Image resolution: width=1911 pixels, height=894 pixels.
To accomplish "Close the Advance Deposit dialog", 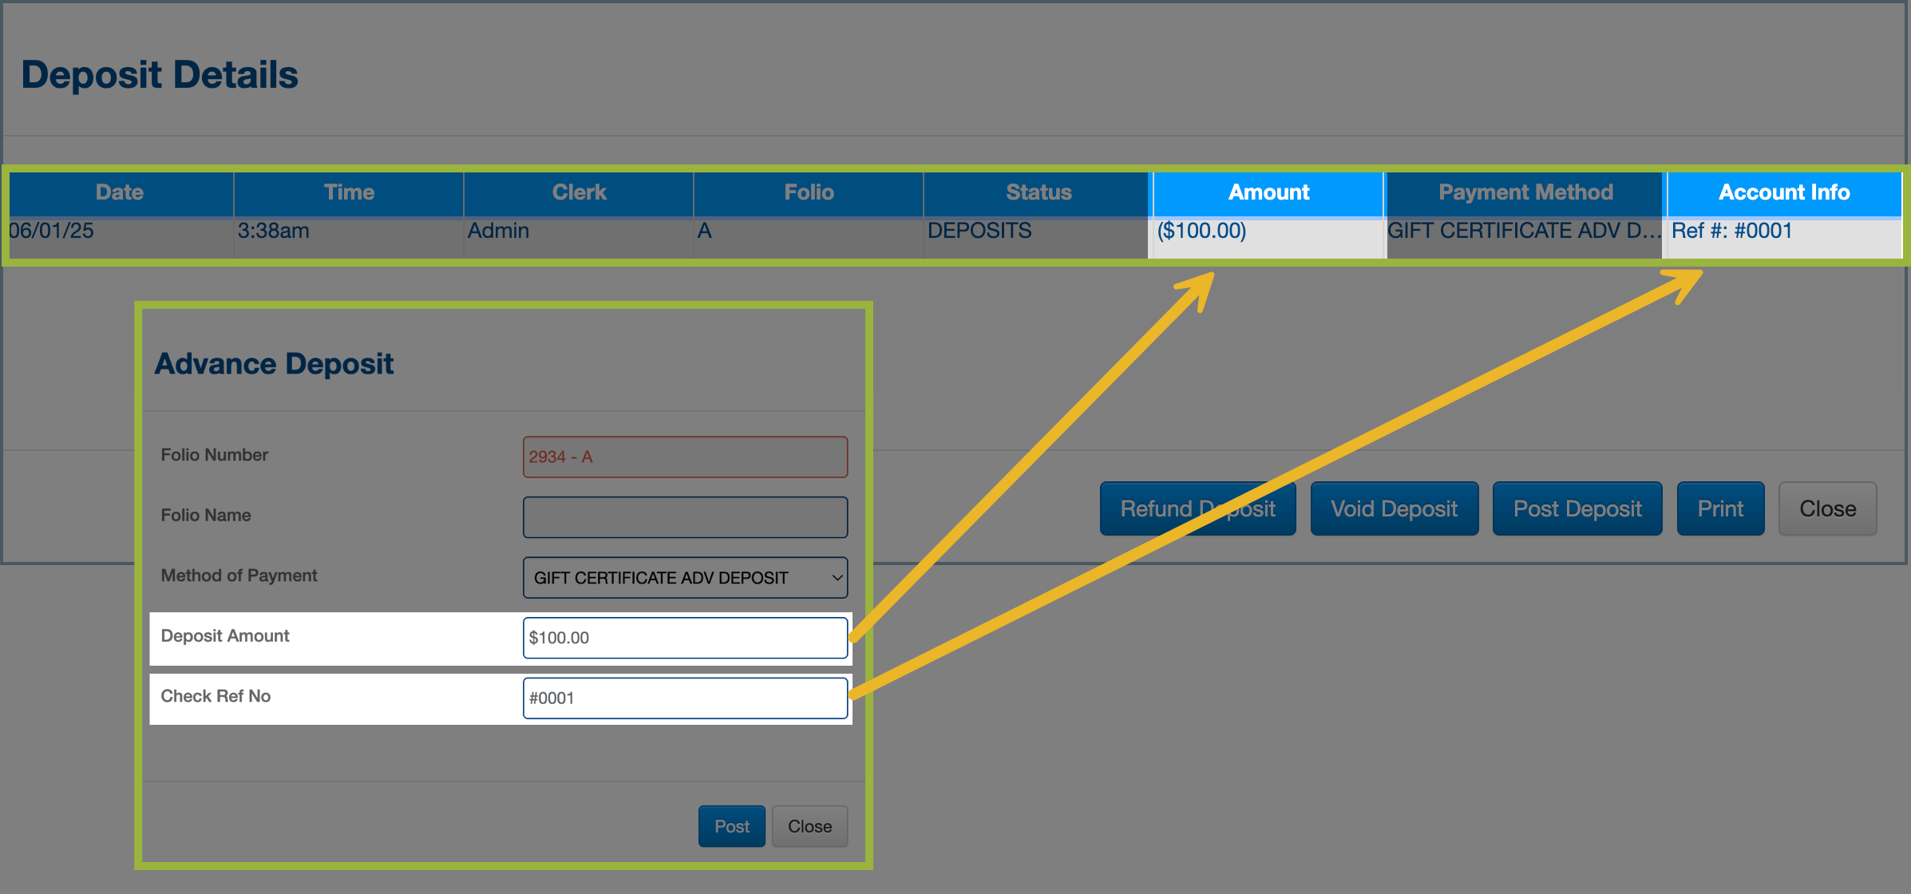I will click(809, 826).
